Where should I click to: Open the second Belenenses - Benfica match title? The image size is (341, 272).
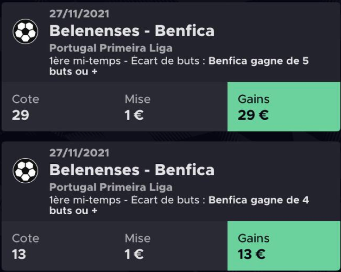[x=132, y=170]
